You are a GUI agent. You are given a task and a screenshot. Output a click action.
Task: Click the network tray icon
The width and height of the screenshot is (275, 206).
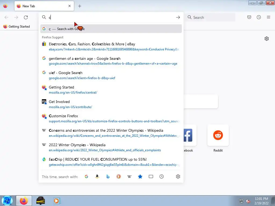point(241,201)
